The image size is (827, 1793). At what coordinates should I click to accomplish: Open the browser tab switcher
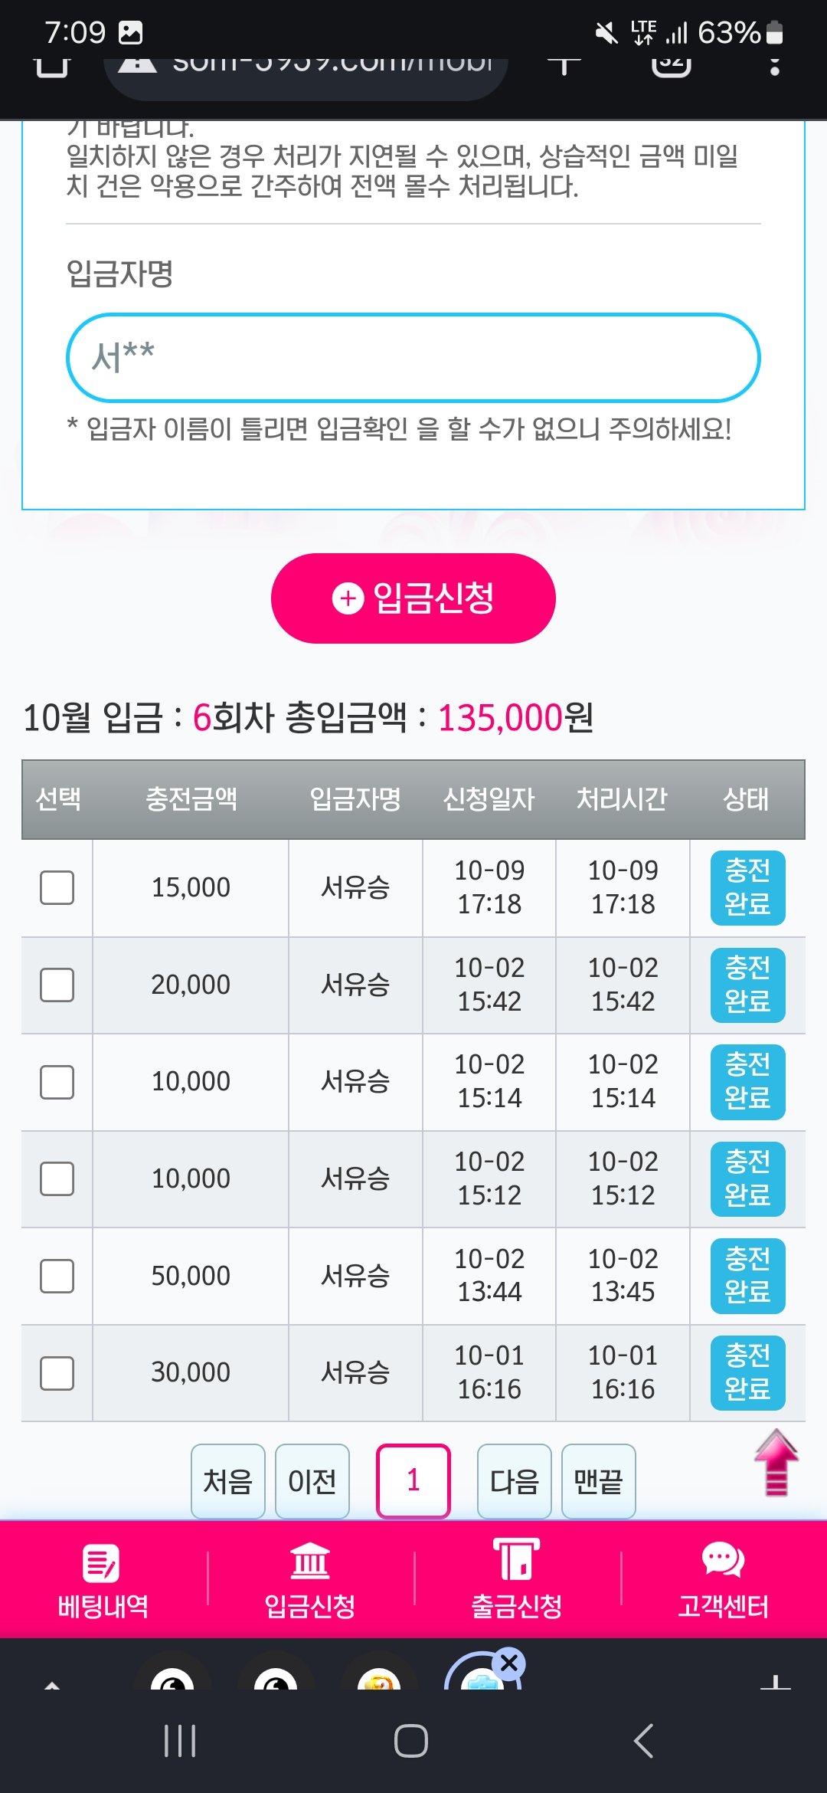[671, 63]
